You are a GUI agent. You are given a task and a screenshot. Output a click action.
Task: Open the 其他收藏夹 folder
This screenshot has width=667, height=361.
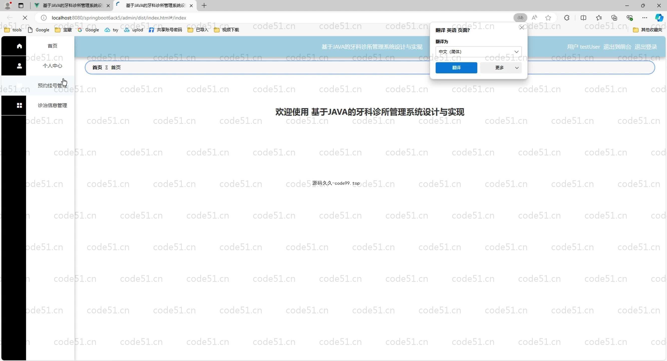point(647,30)
